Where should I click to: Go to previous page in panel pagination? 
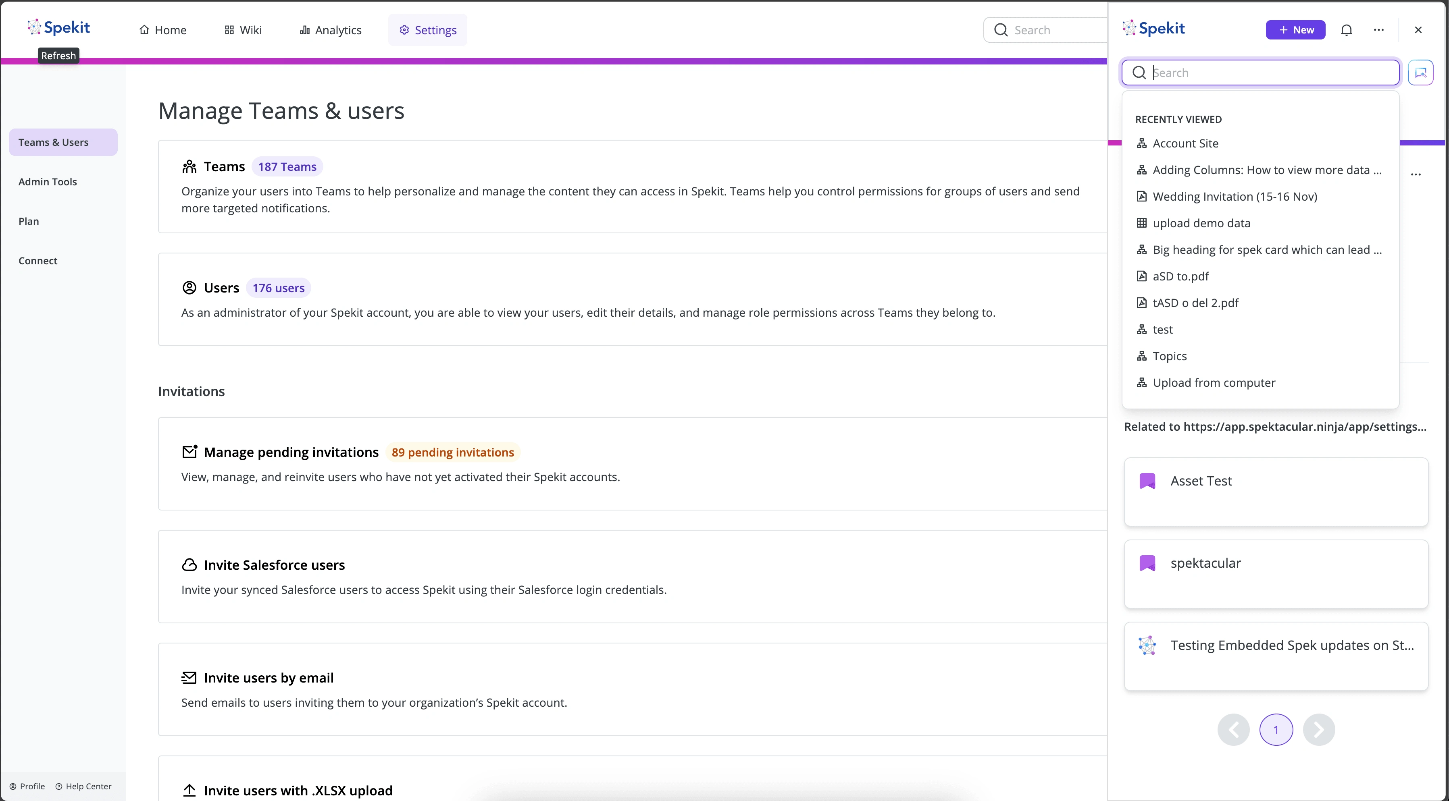[x=1233, y=730]
